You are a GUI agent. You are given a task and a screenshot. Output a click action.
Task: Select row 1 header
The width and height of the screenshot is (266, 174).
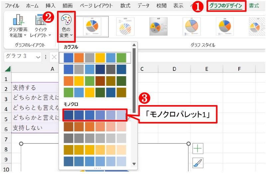[6, 79]
